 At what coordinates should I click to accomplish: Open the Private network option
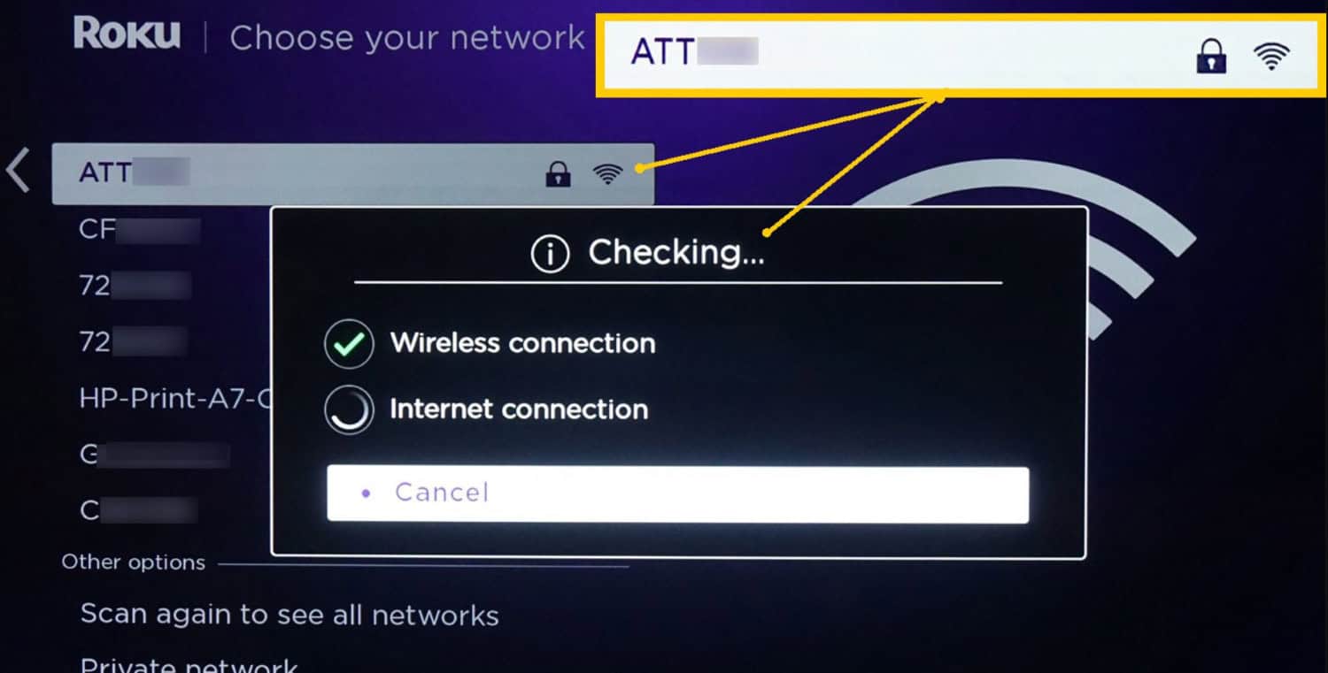(x=189, y=664)
